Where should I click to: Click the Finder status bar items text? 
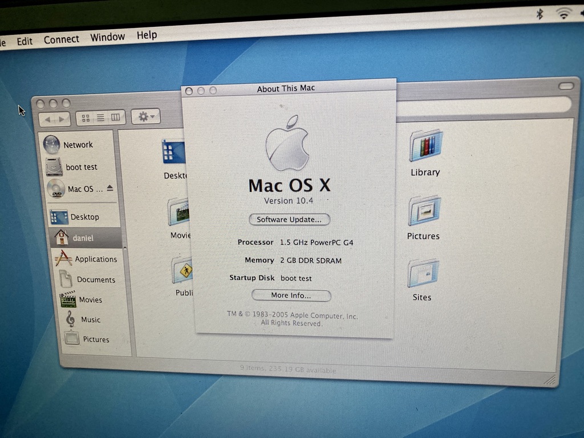[288, 369]
